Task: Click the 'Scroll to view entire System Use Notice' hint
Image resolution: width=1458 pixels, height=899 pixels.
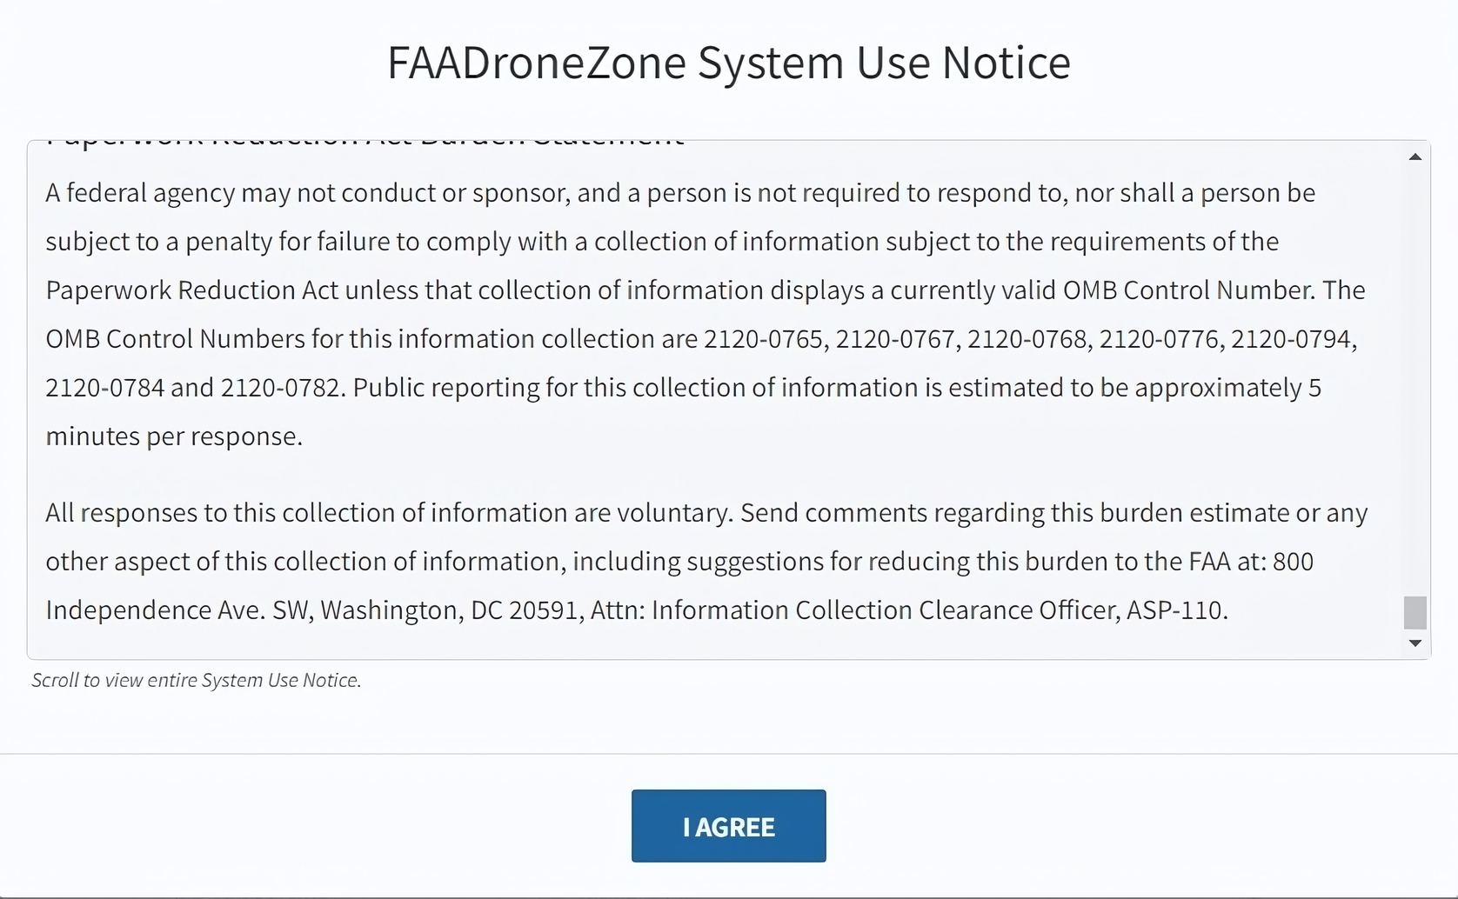Action: click(x=197, y=680)
